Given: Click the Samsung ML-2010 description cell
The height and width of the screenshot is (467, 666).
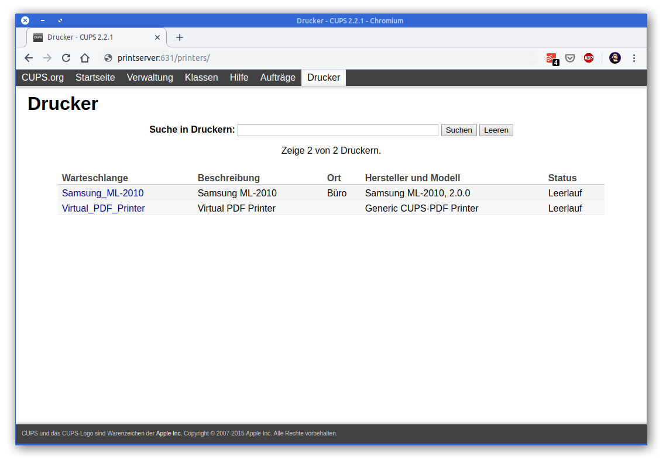Looking at the screenshot, I should pos(237,193).
